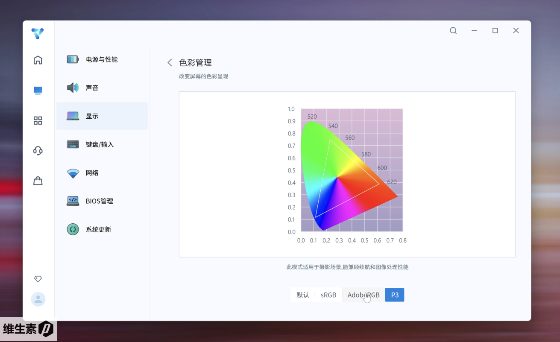Go to 网络 settings
Viewport: 560px width, 342px height.
coord(92,172)
